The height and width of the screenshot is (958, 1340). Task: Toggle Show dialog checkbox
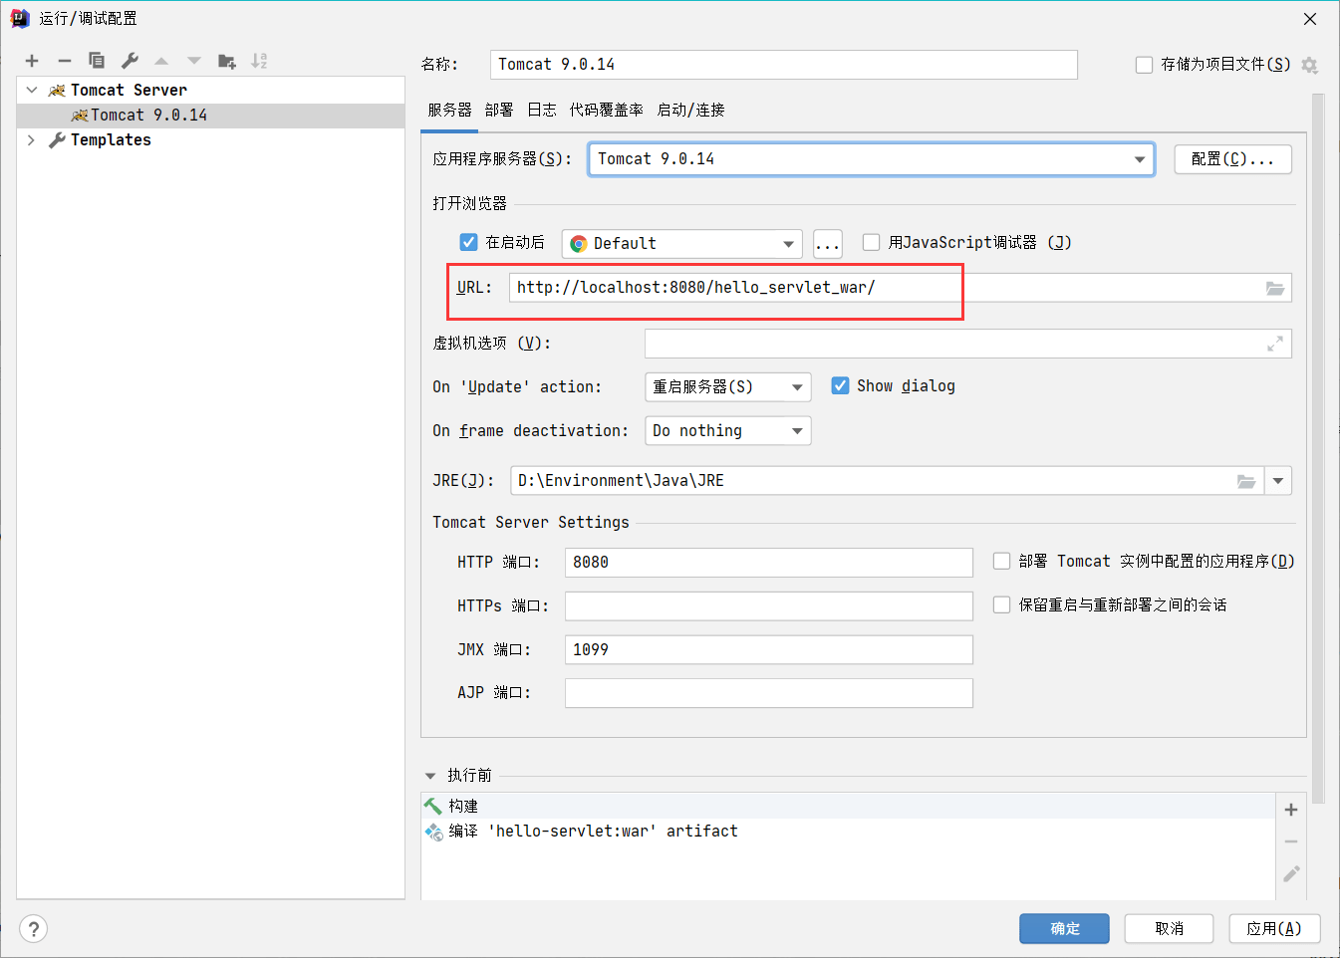pos(840,385)
